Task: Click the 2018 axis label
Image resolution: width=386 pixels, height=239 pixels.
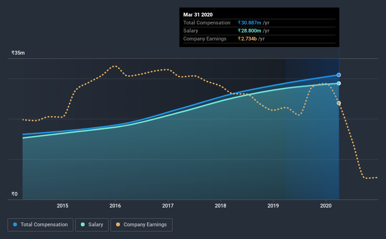Action: [221, 206]
